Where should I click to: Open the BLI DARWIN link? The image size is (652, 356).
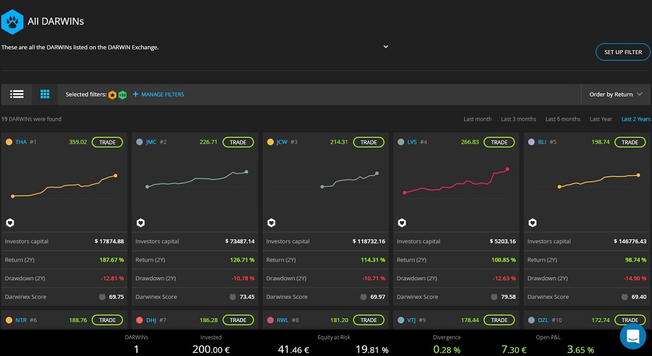pos(542,142)
